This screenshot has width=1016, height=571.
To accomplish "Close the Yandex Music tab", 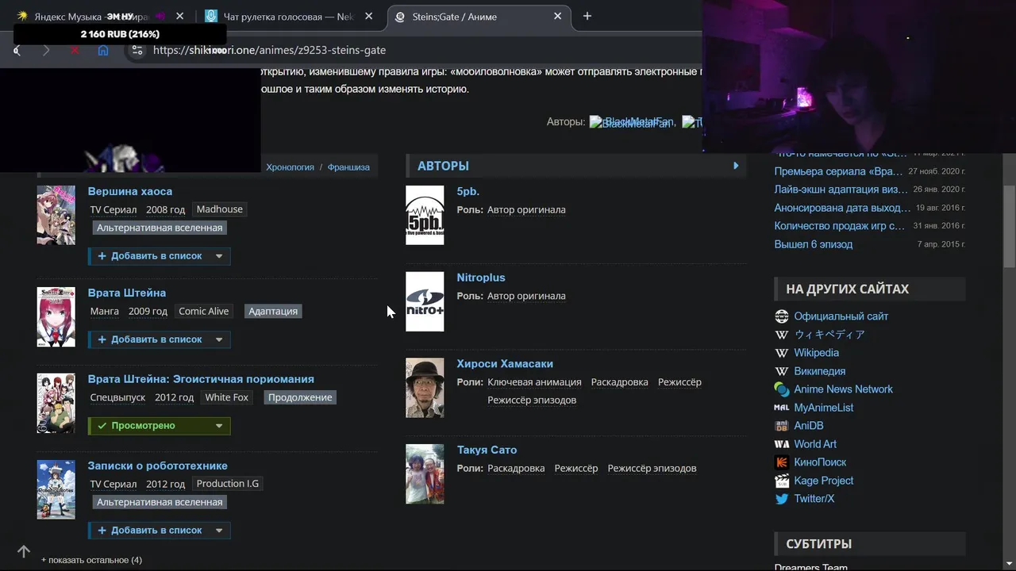I will click(x=180, y=16).
